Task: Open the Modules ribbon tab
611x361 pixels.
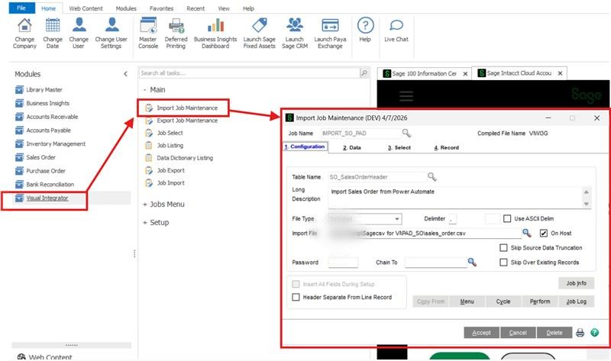Action: (x=126, y=8)
